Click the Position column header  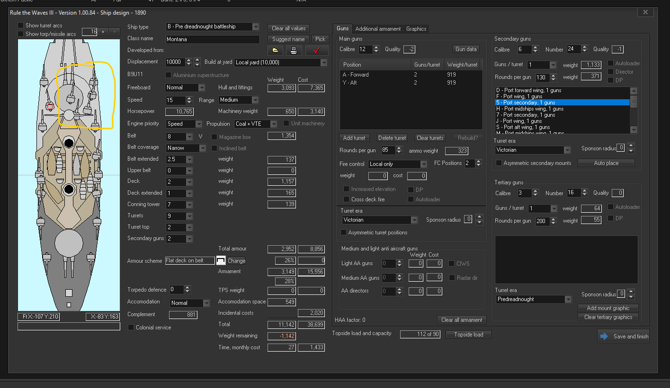[x=375, y=64]
